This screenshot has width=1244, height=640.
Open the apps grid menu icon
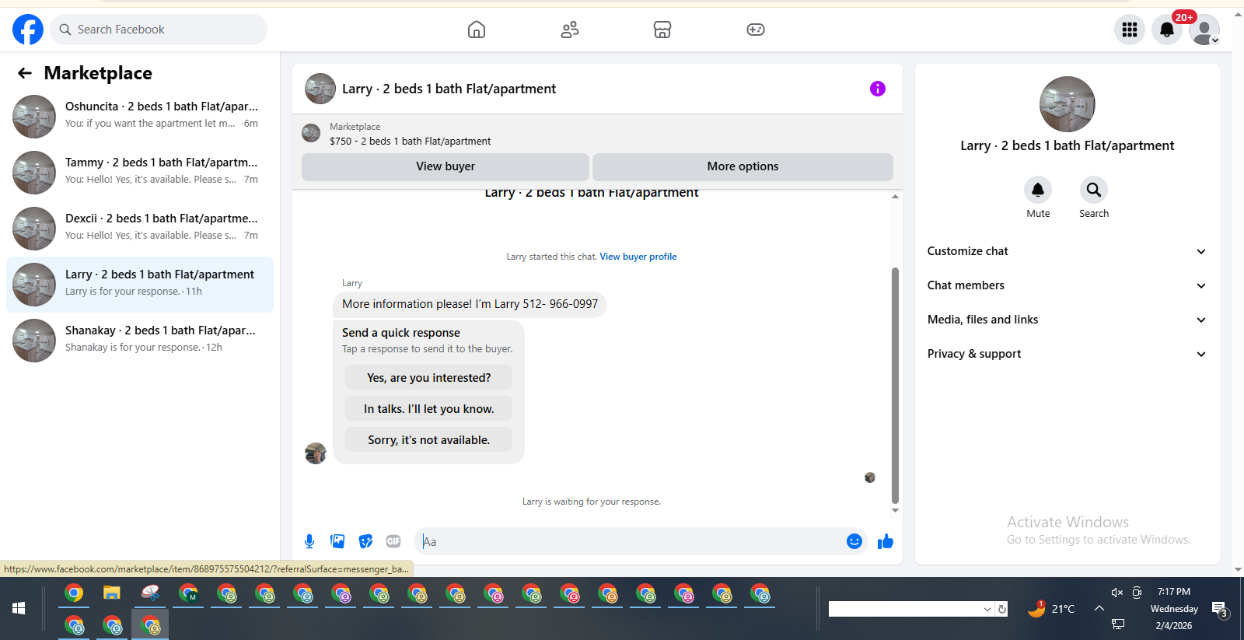[1130, 30]
